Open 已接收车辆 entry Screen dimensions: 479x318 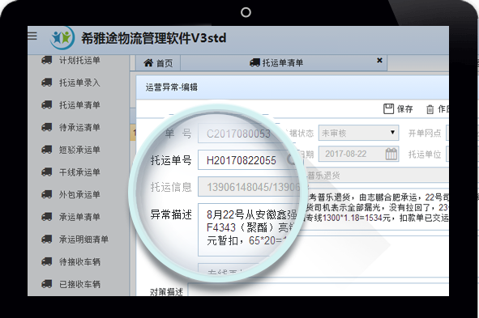click(79, 284)
